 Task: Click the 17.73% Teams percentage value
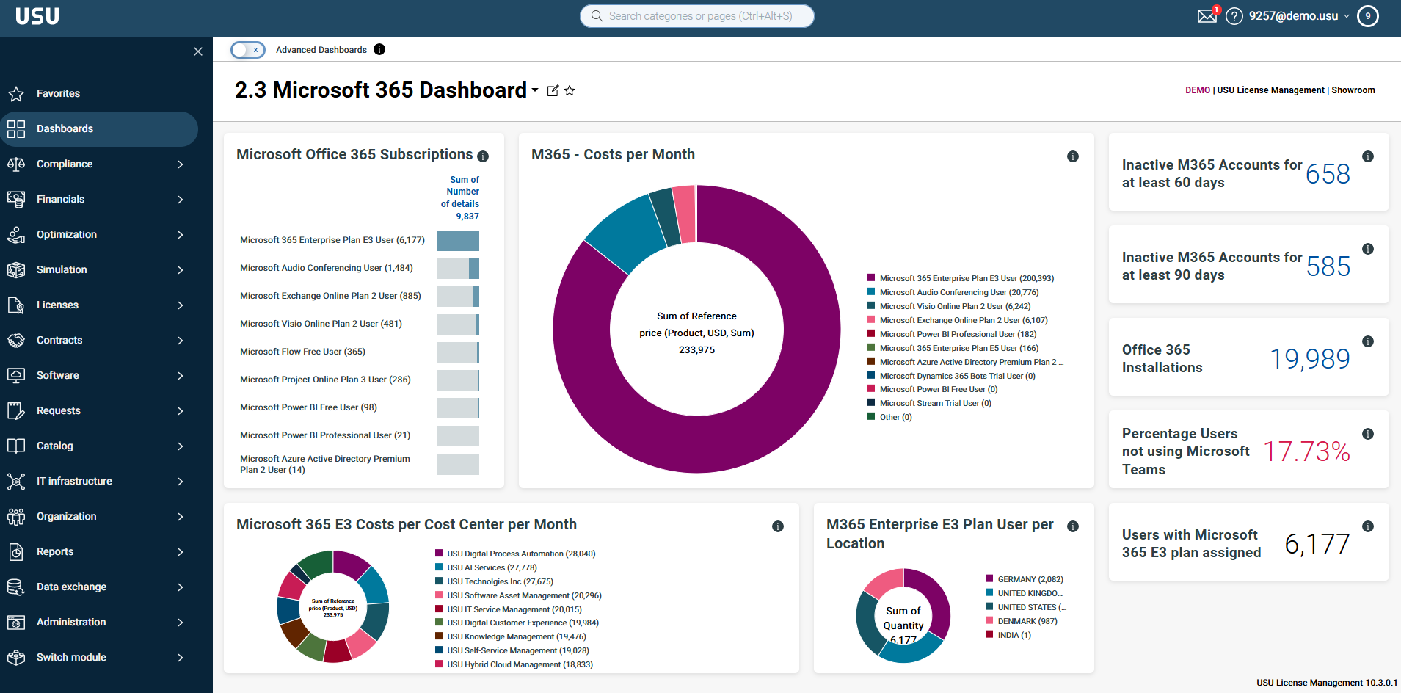tap(1306, 451)
